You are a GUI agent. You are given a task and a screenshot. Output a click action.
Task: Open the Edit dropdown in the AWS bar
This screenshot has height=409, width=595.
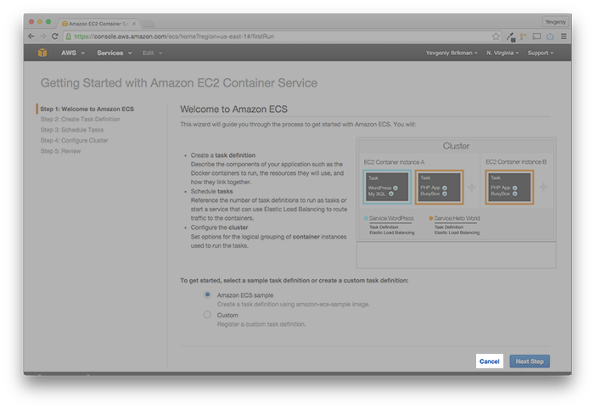coord(152,53)
